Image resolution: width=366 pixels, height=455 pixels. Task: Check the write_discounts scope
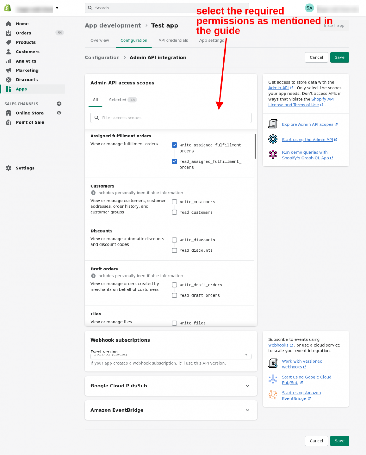tap(175, 240)
